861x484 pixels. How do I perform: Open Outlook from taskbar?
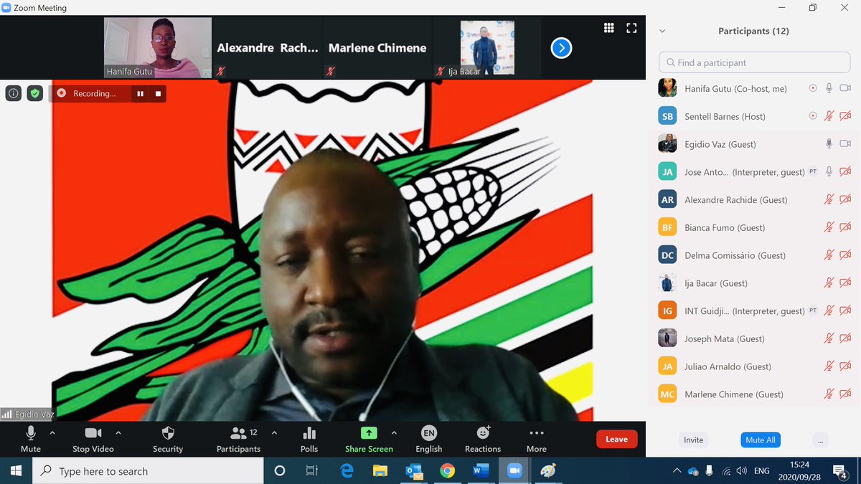tap(414, 471)
